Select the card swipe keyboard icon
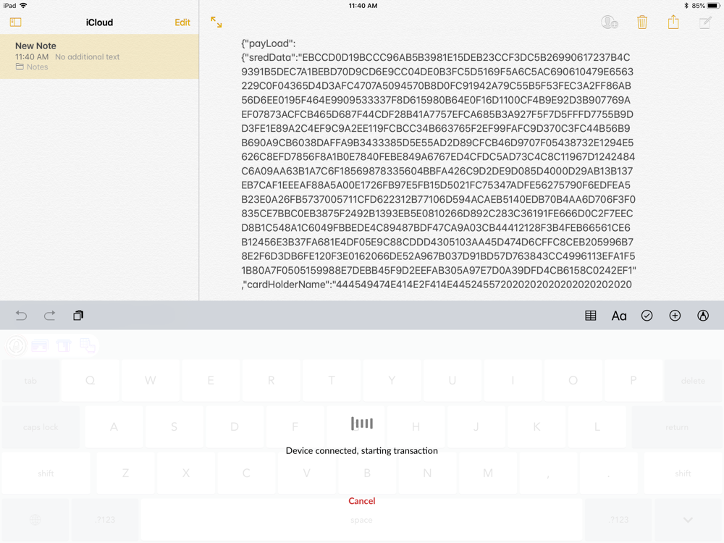724x543 pixels. coord(40,345)
